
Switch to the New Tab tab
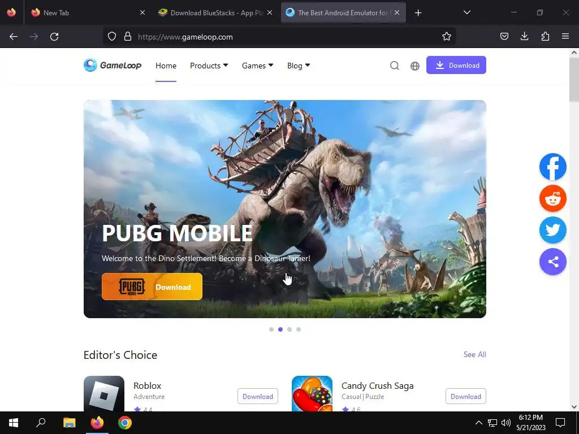tap(87, 12)
